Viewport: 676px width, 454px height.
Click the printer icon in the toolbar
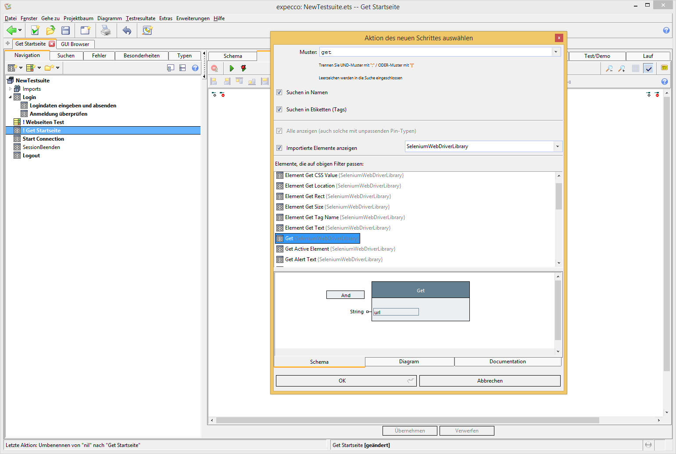tap(106, 30)
